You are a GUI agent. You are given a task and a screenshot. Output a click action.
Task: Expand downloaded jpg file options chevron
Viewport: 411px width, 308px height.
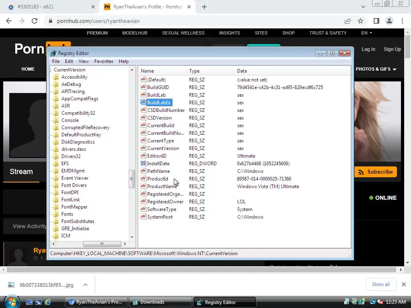[85, 285]
